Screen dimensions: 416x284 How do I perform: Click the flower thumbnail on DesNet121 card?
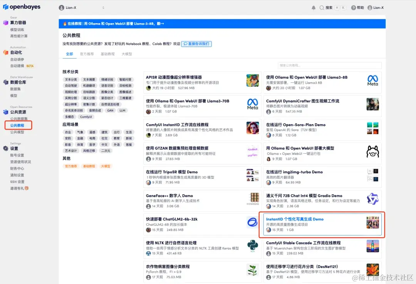click(372, 270)
